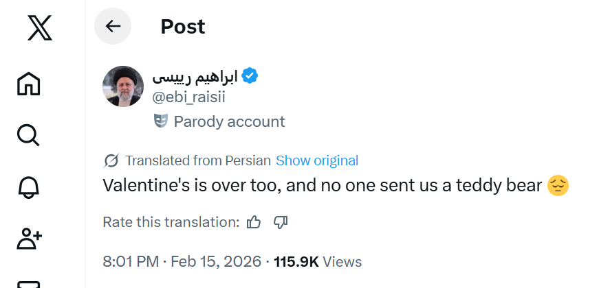Image resolution: width=610 pixels, height=288 pixels.
Task: Click the X logo icon
Action: point(40,29)
